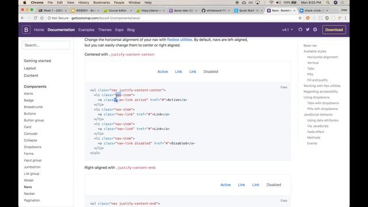Jump to Fade effect section
The height and width of the screenshot is (207, 368).
click(x=316, y=132)
